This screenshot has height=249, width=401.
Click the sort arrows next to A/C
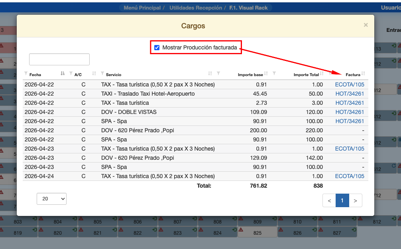(x=94, y=74)
